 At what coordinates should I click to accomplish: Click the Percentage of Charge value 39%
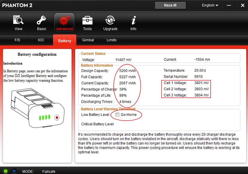[x=123, y=89]
